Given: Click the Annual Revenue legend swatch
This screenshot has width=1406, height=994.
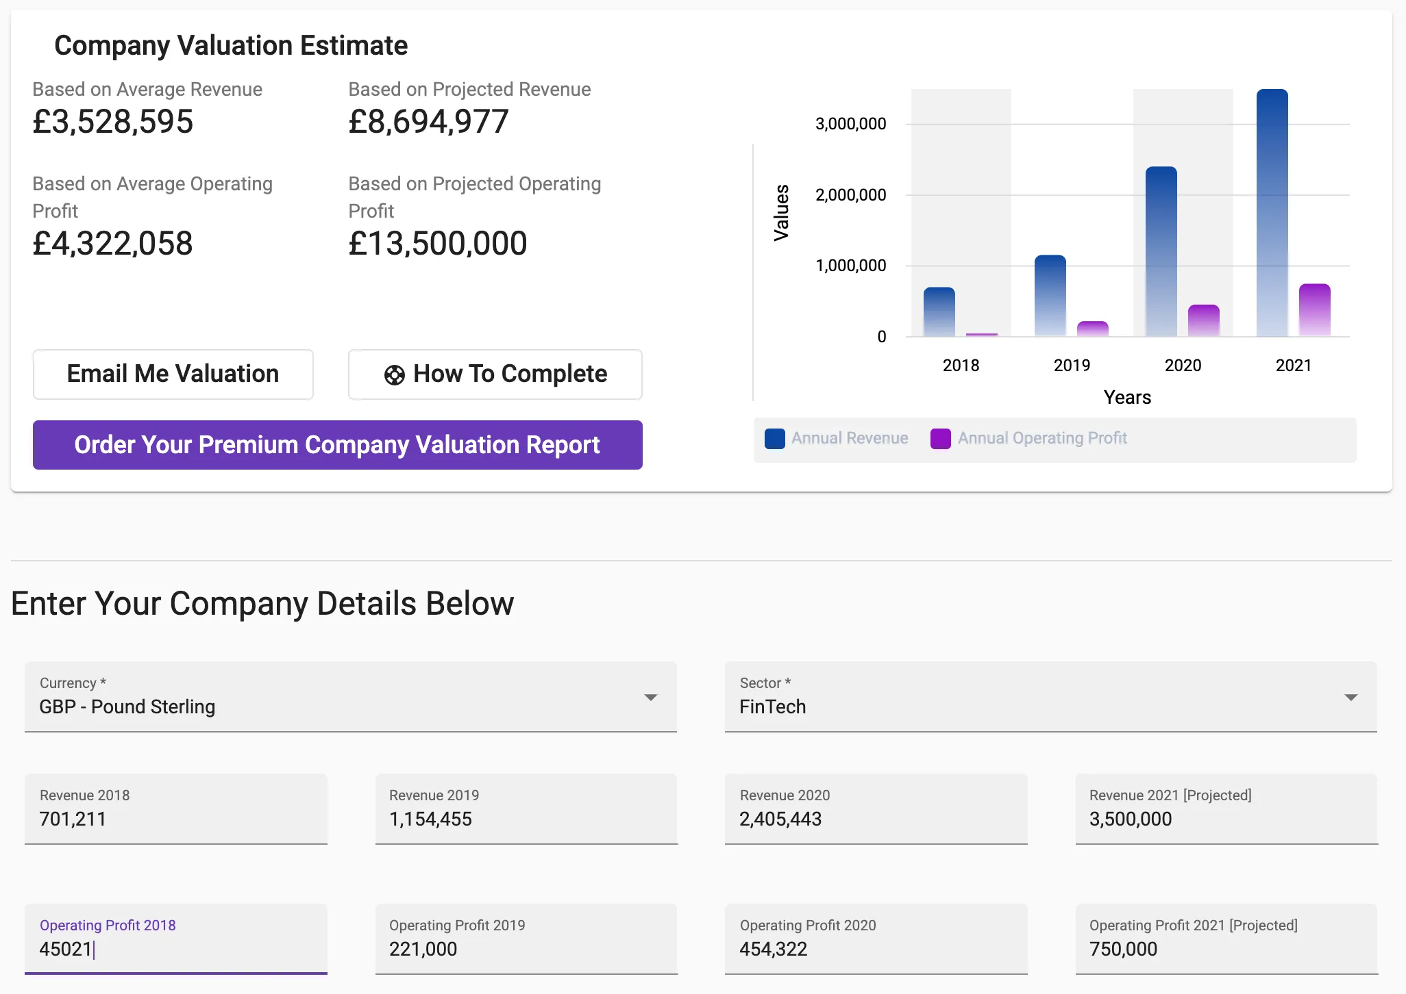Looking at the screenshot, I should click(774, 439).
